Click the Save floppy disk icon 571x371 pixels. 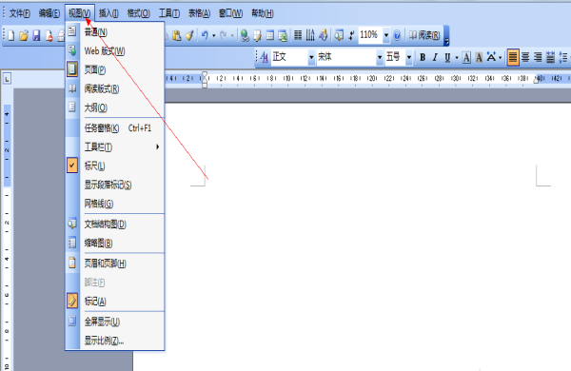[36, 35]
